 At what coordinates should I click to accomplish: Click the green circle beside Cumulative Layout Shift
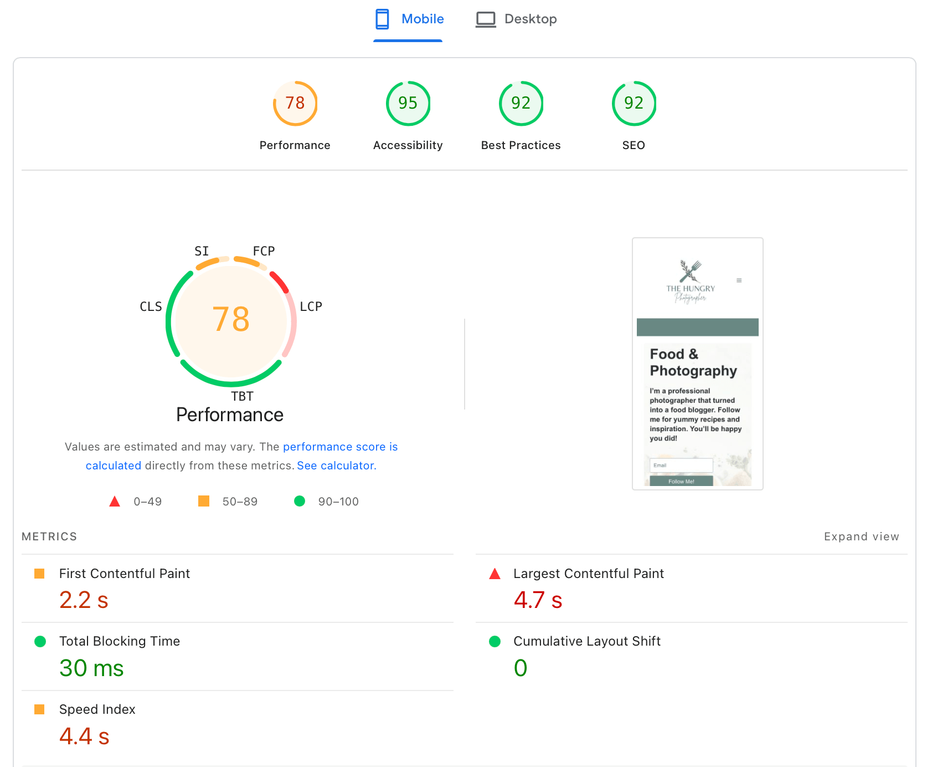(x=494, y=642)
